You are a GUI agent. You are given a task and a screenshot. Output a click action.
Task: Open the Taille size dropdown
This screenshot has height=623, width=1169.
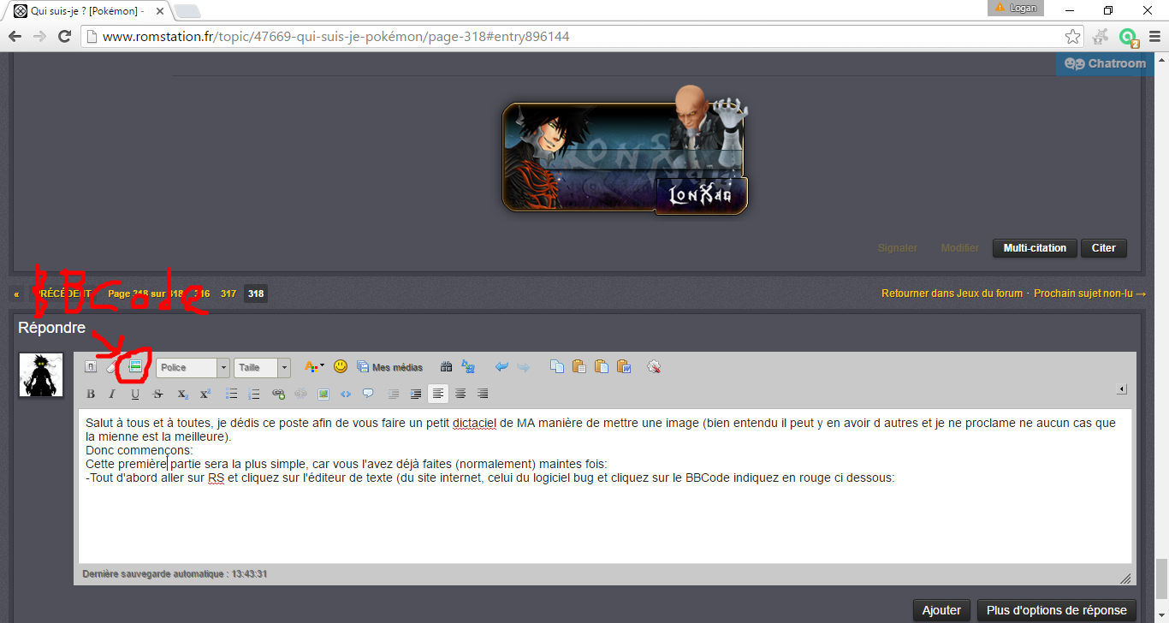point(263,367)
